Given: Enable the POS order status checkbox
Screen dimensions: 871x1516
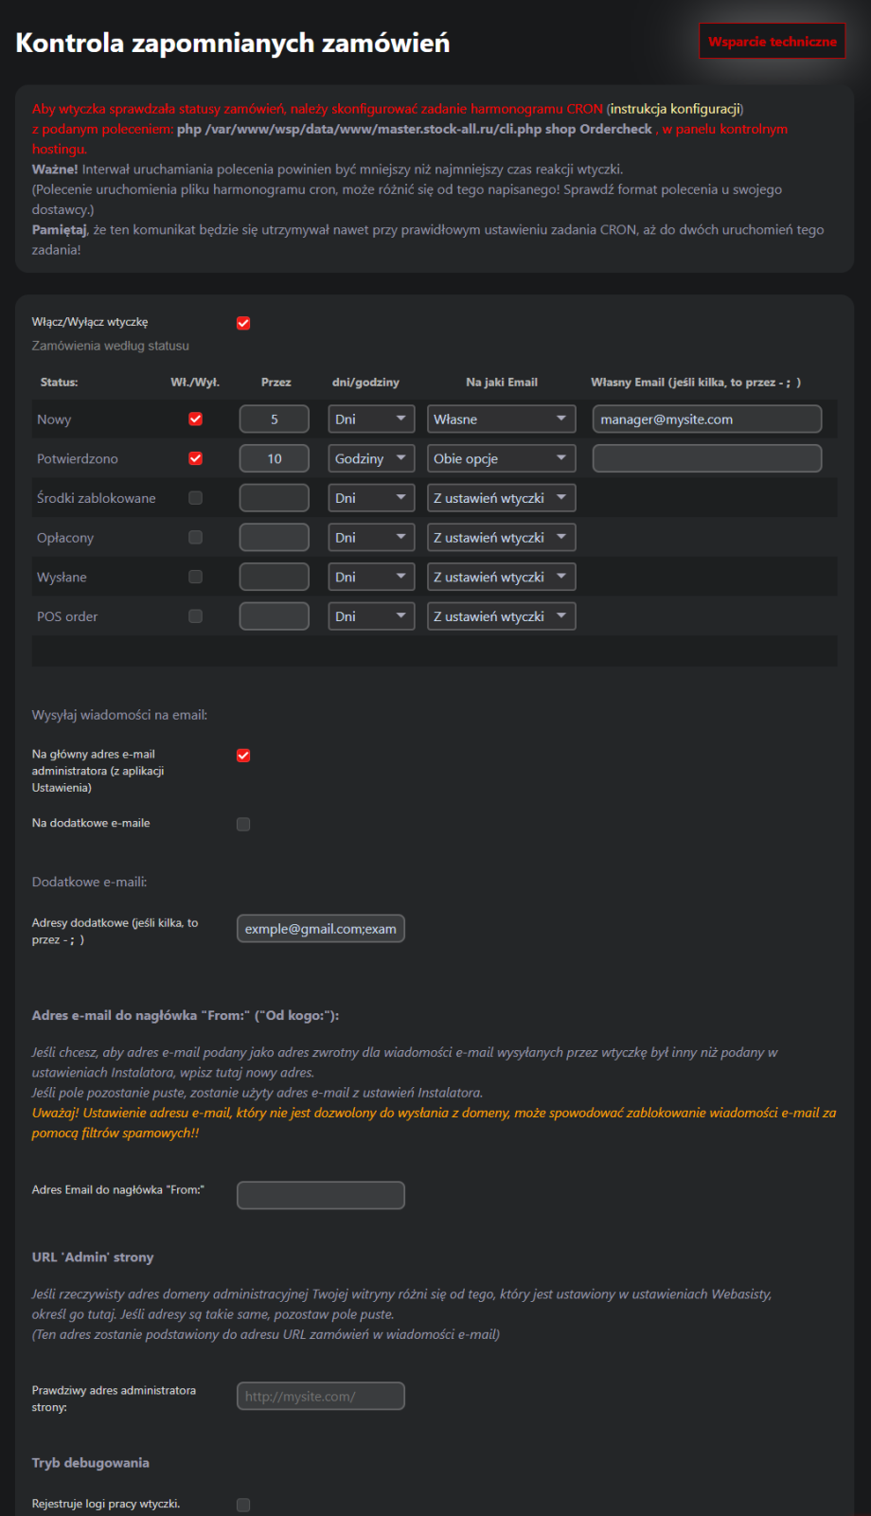Looking at the screenshot, I should 196,616.
